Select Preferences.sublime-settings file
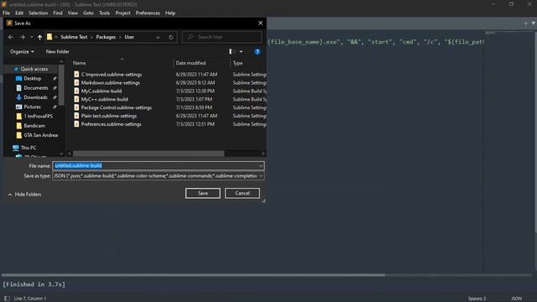537x302 pixels. (111, 124)
